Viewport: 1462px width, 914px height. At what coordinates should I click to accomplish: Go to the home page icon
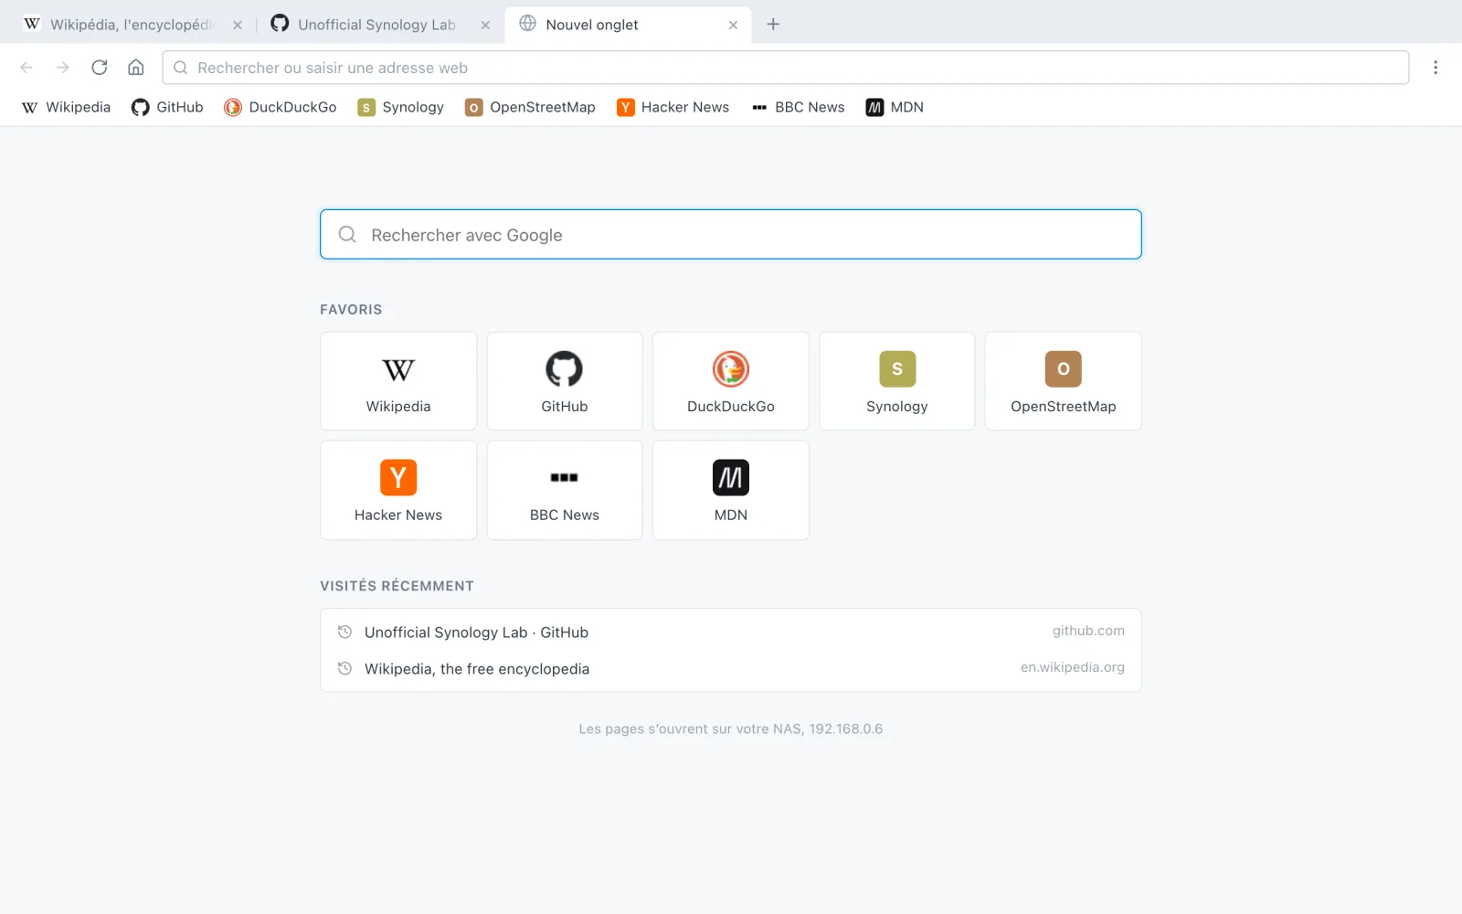pyautogui.click(x=136, y=68)
